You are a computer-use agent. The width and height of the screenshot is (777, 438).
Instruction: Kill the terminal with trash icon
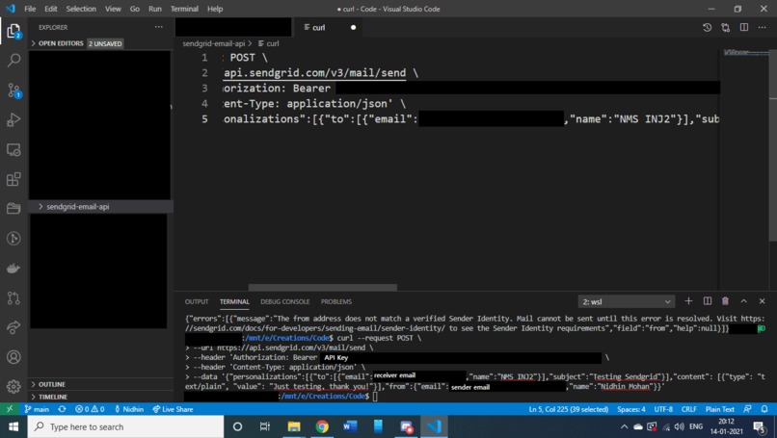[725, 301]
